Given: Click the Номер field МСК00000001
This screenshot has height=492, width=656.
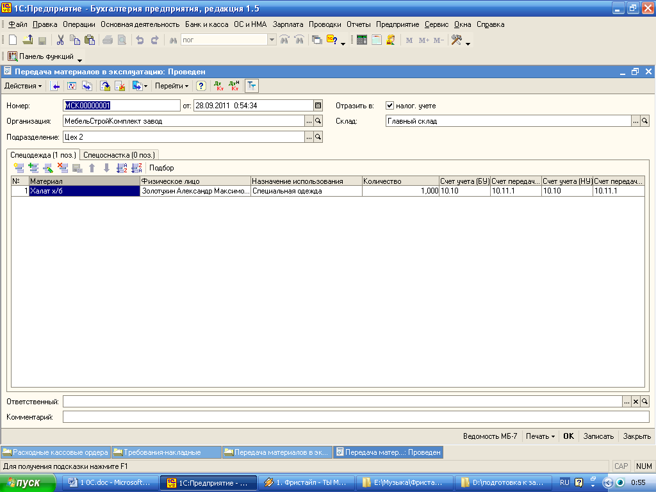Looking at the screenshot, I should [x=121, y=106].
